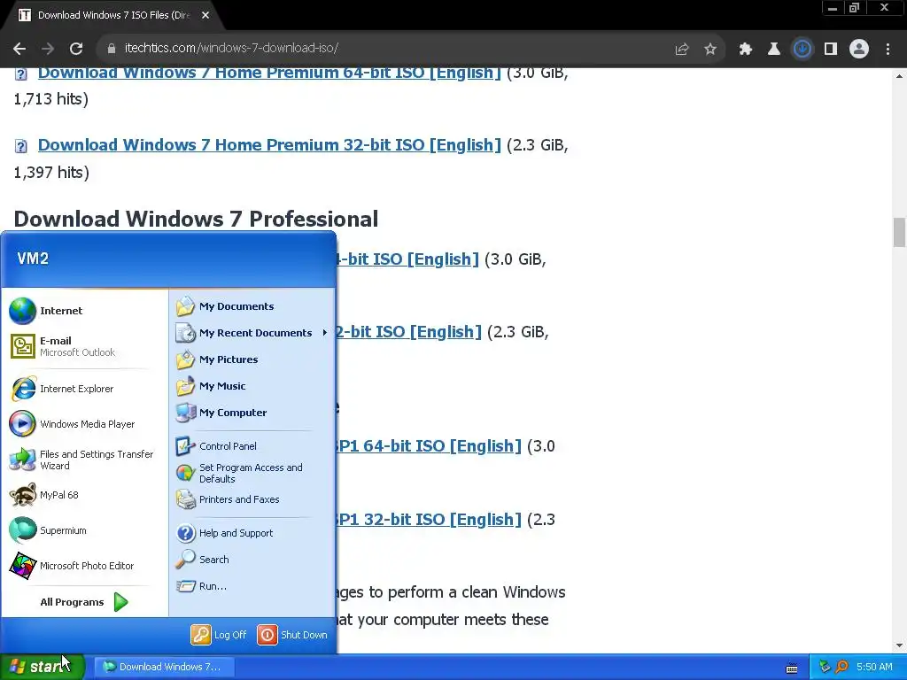Click the SP1 32-bit ISO [English] link

[x=429, y=519]
